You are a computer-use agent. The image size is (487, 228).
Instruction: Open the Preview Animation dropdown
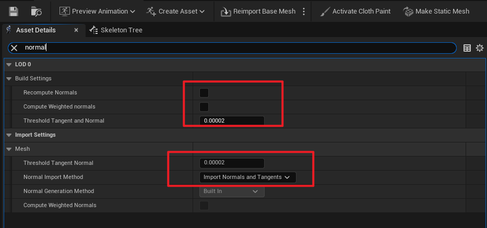[97, 11]
